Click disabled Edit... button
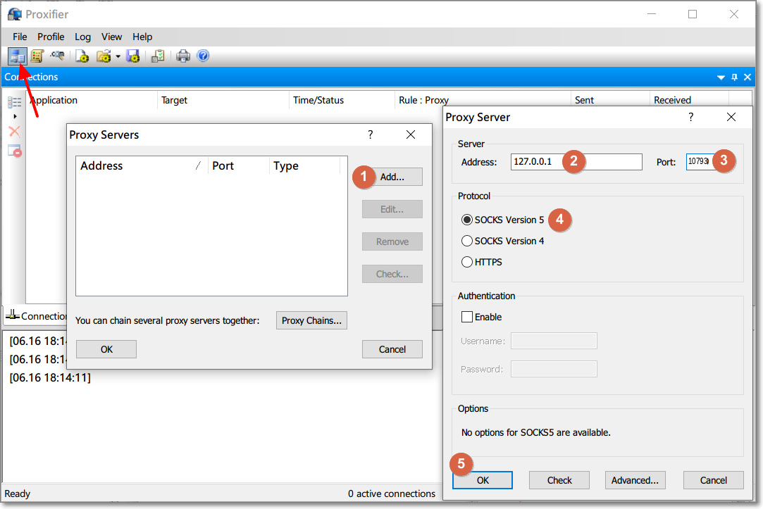 coord(392,210)
